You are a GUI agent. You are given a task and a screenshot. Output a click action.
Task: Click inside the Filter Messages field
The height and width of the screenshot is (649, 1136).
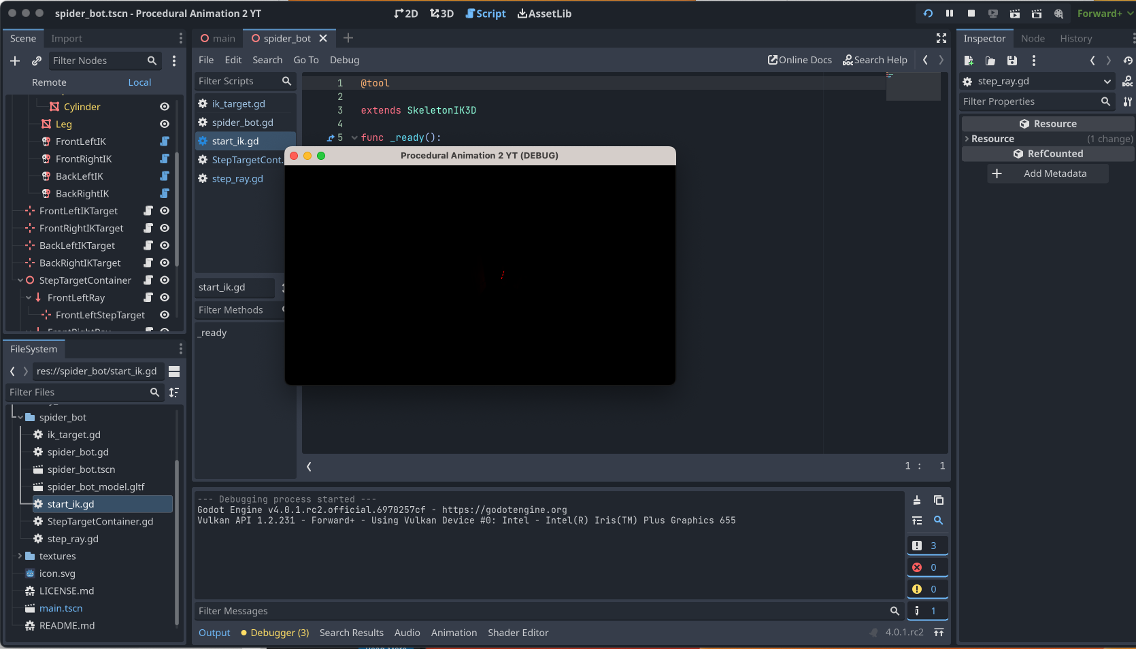click(x=476, y=611)
